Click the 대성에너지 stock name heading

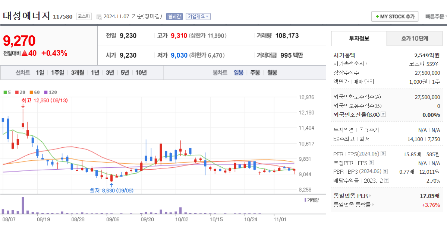tap(26, 16)
